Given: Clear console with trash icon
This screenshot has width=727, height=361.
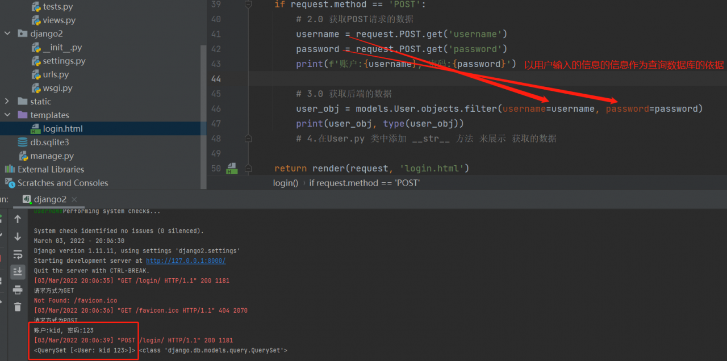Looking at the screenshot, I should (x=18, y=307).
